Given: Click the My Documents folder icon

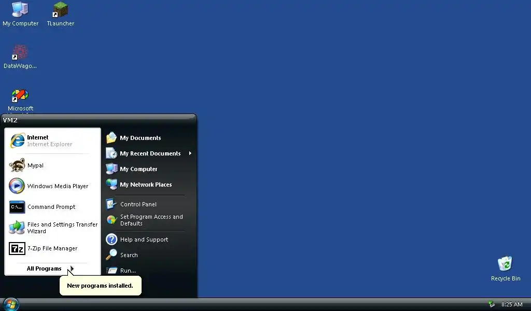Looking at the screenshot, I should click(x=111, y=138).
